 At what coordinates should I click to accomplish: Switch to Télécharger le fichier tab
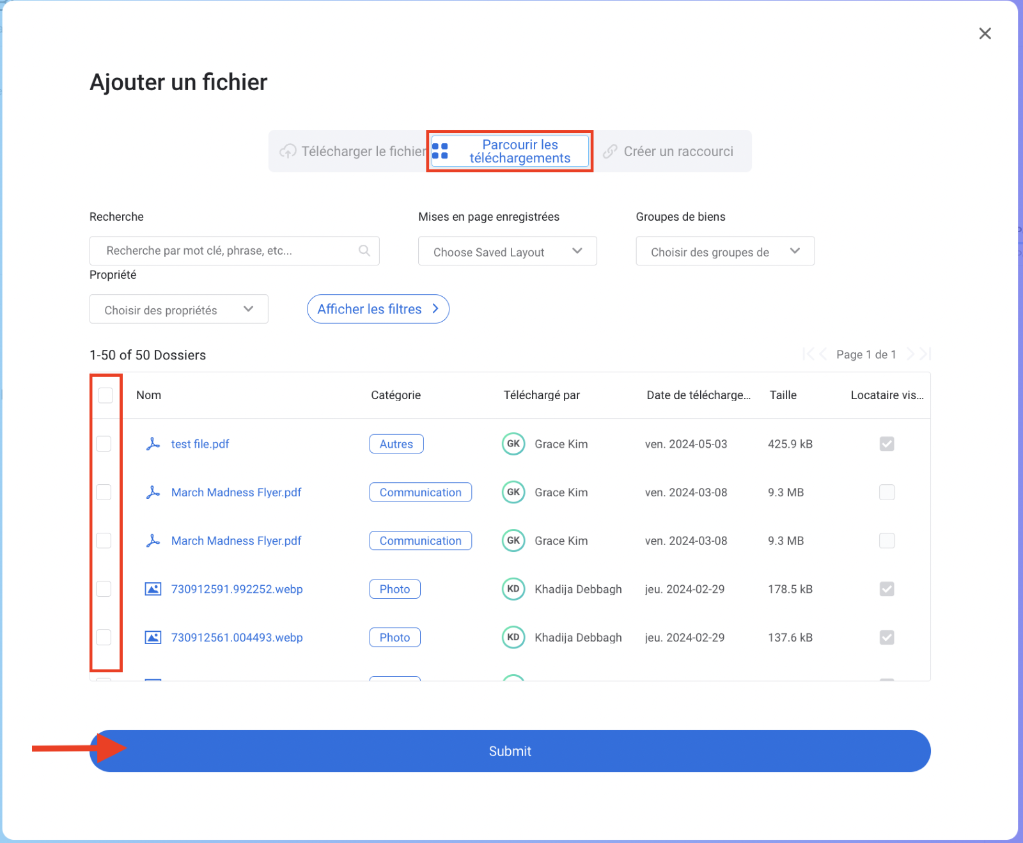[x=353, y=152]
